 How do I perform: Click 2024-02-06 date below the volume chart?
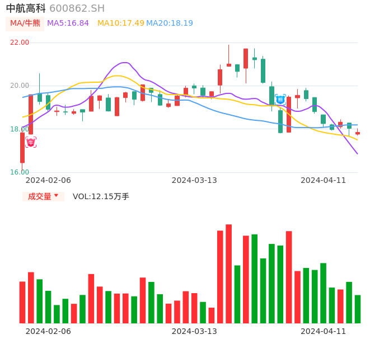(48, 331)
